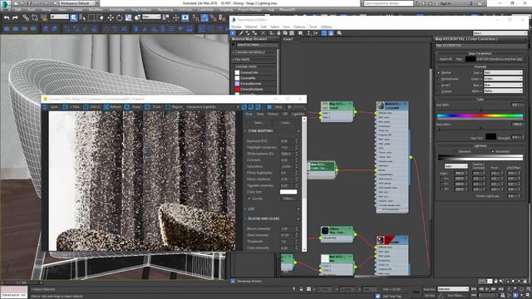Select the Select and Link tool
The image size is (532, 299).
(26, 17)
